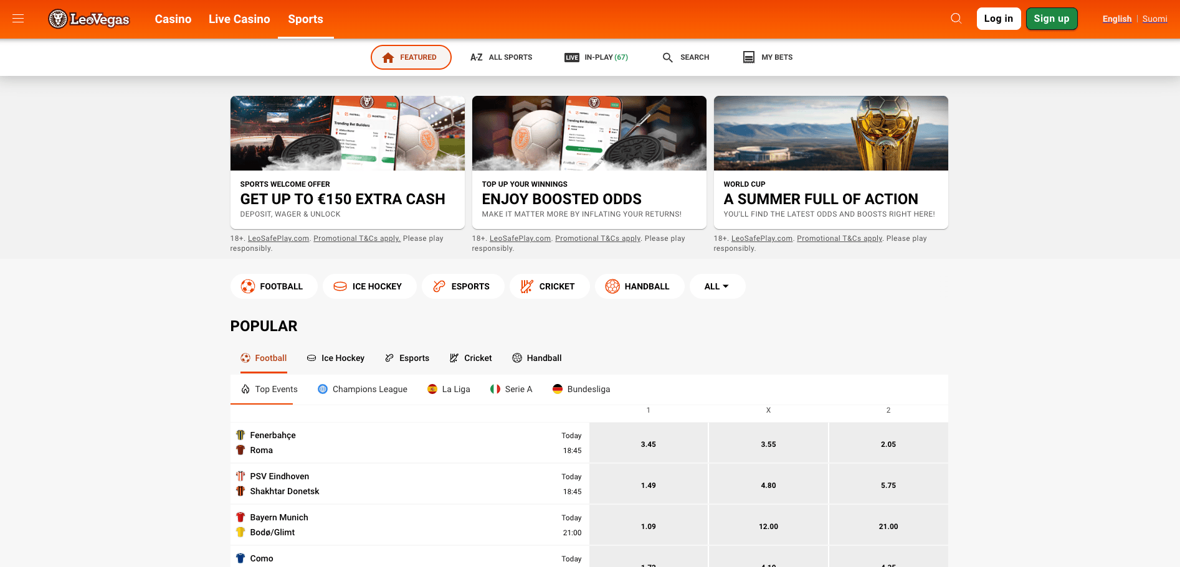Click GET UP TO €150 EXTRA CASH heading
This screenshot has height=567, width=1180.
[343, 199]
